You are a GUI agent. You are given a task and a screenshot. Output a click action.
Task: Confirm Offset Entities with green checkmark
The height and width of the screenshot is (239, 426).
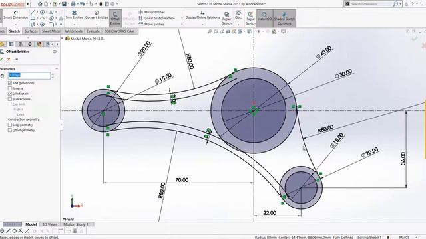tap(1, 59)
